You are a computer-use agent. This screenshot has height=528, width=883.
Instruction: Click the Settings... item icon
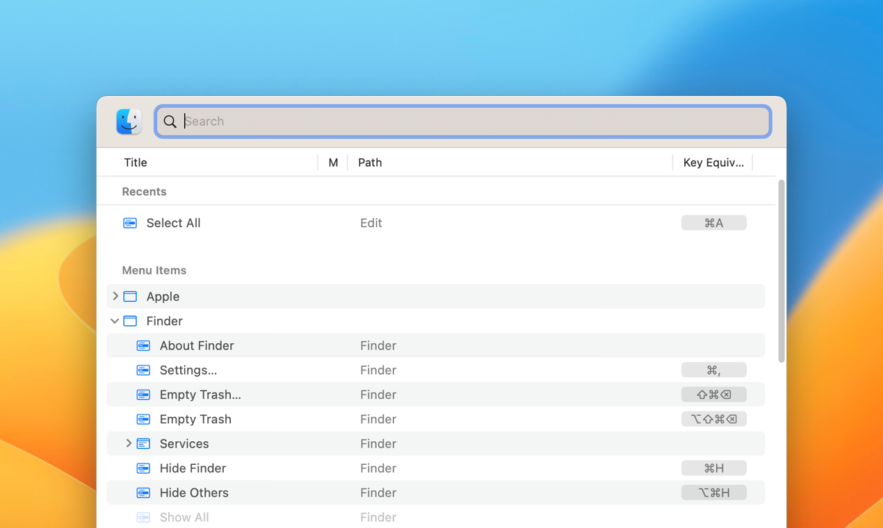143,370
